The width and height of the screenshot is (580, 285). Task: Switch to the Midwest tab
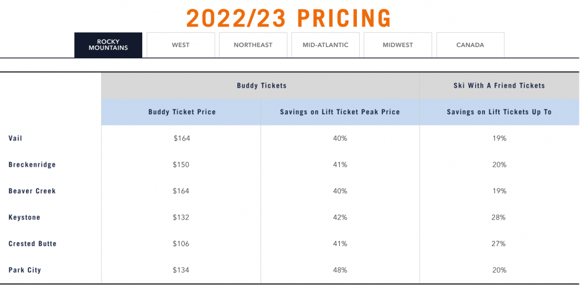point(398,45)
